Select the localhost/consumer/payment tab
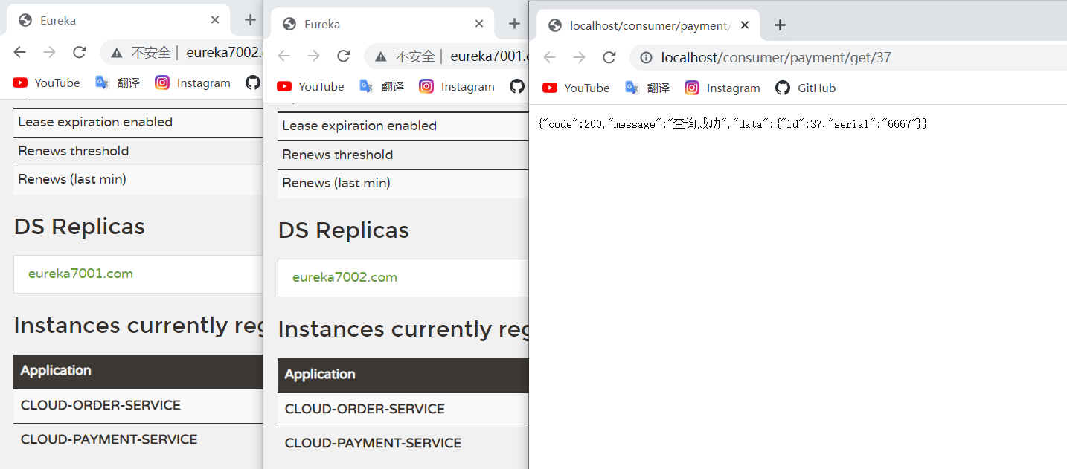Viewport: 1067px width, 469px height. (649, 25)
